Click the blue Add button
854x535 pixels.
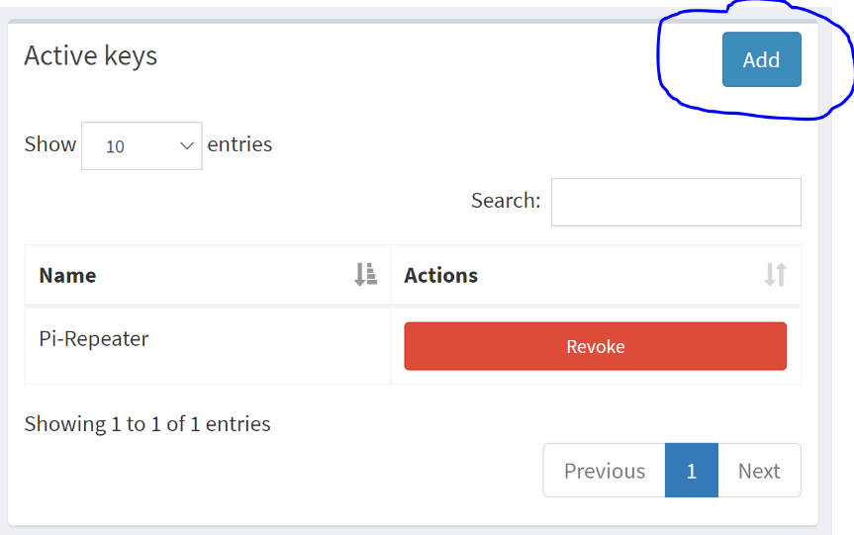pos(761,59)
